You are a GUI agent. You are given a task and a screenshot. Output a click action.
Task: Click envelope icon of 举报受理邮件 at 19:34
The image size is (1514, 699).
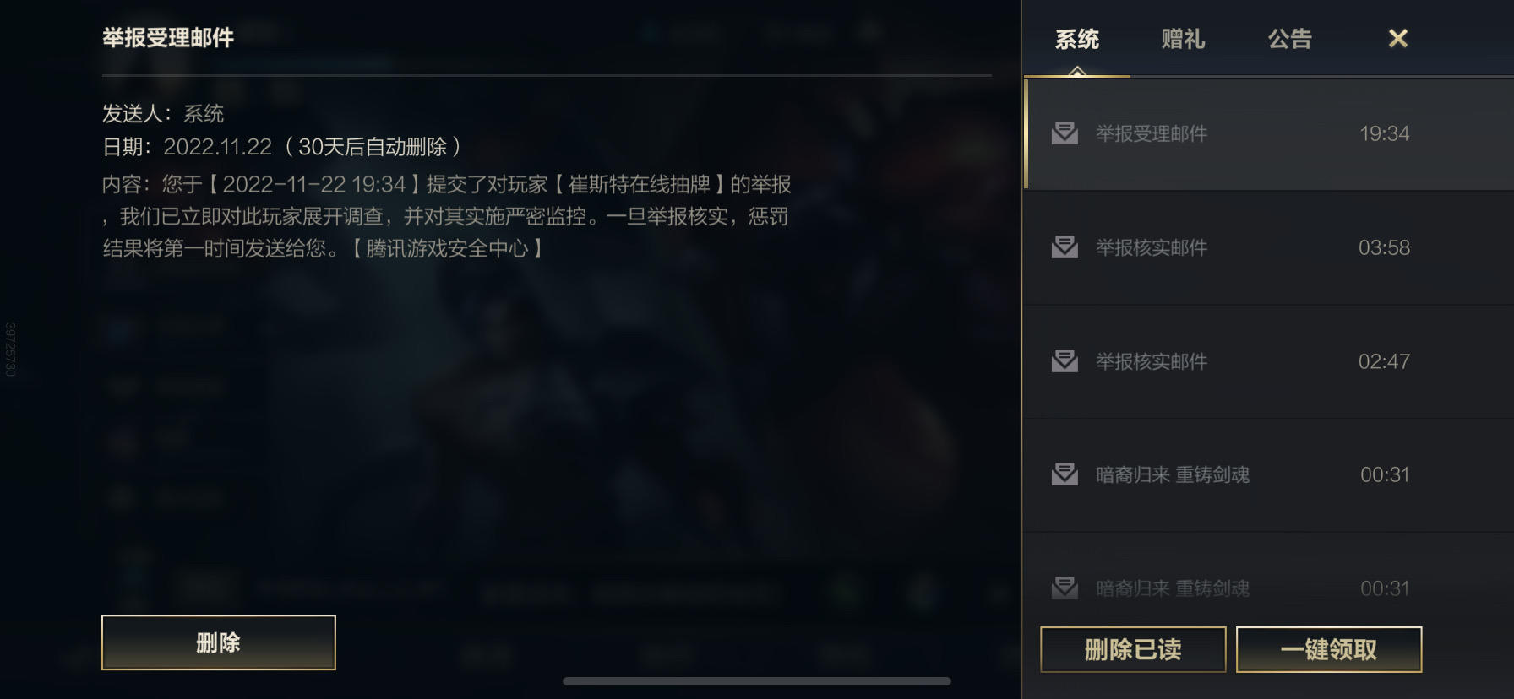coord(1065,133)
